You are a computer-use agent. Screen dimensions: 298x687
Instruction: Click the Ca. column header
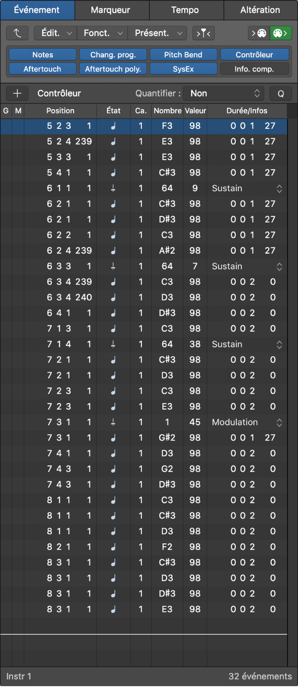click(141, 111)
